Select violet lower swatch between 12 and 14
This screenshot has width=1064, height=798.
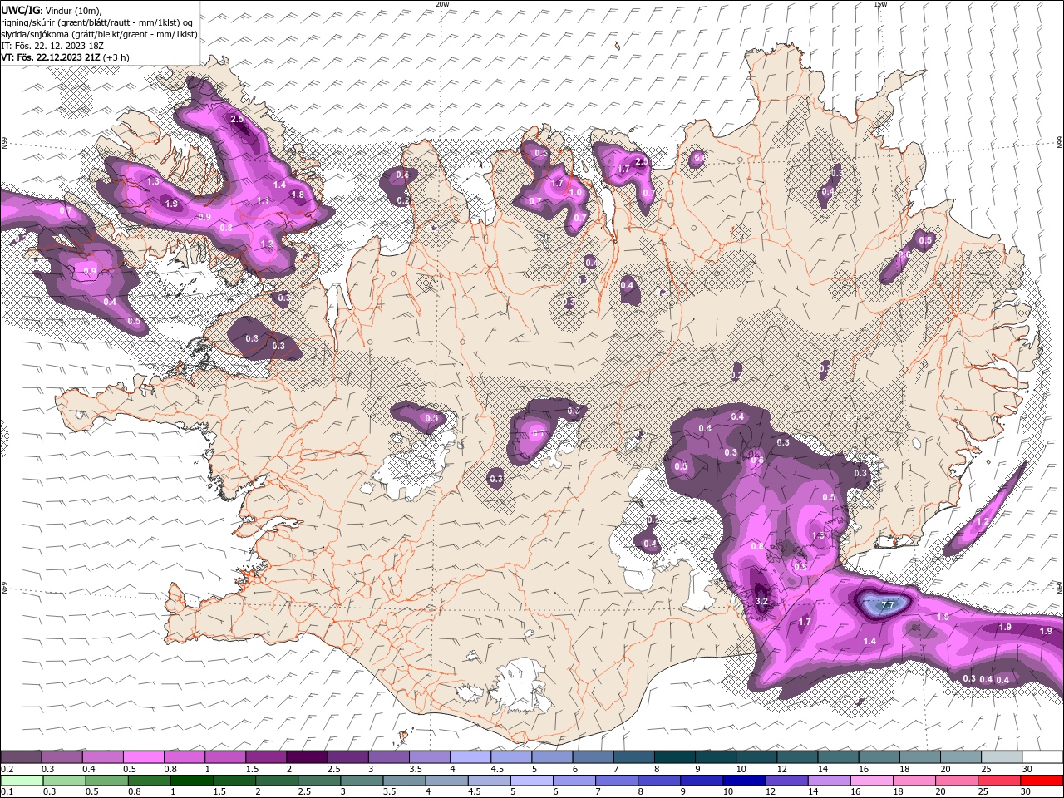pos(786,781)
